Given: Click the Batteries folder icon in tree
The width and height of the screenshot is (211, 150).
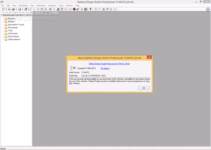Looking at the screenshot, I should 5,19.
